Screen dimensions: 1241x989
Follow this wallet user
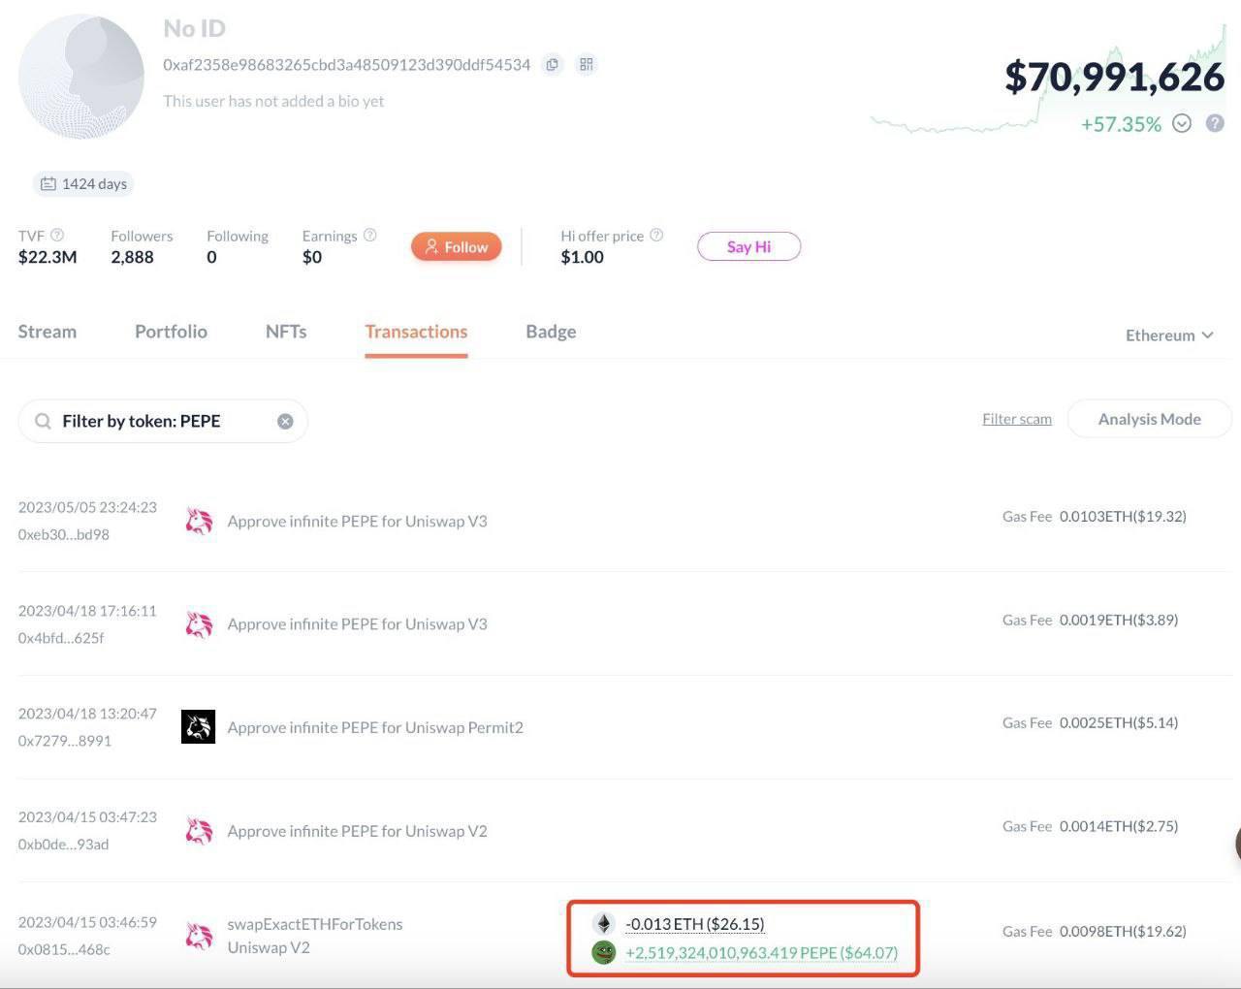(456, 247)
